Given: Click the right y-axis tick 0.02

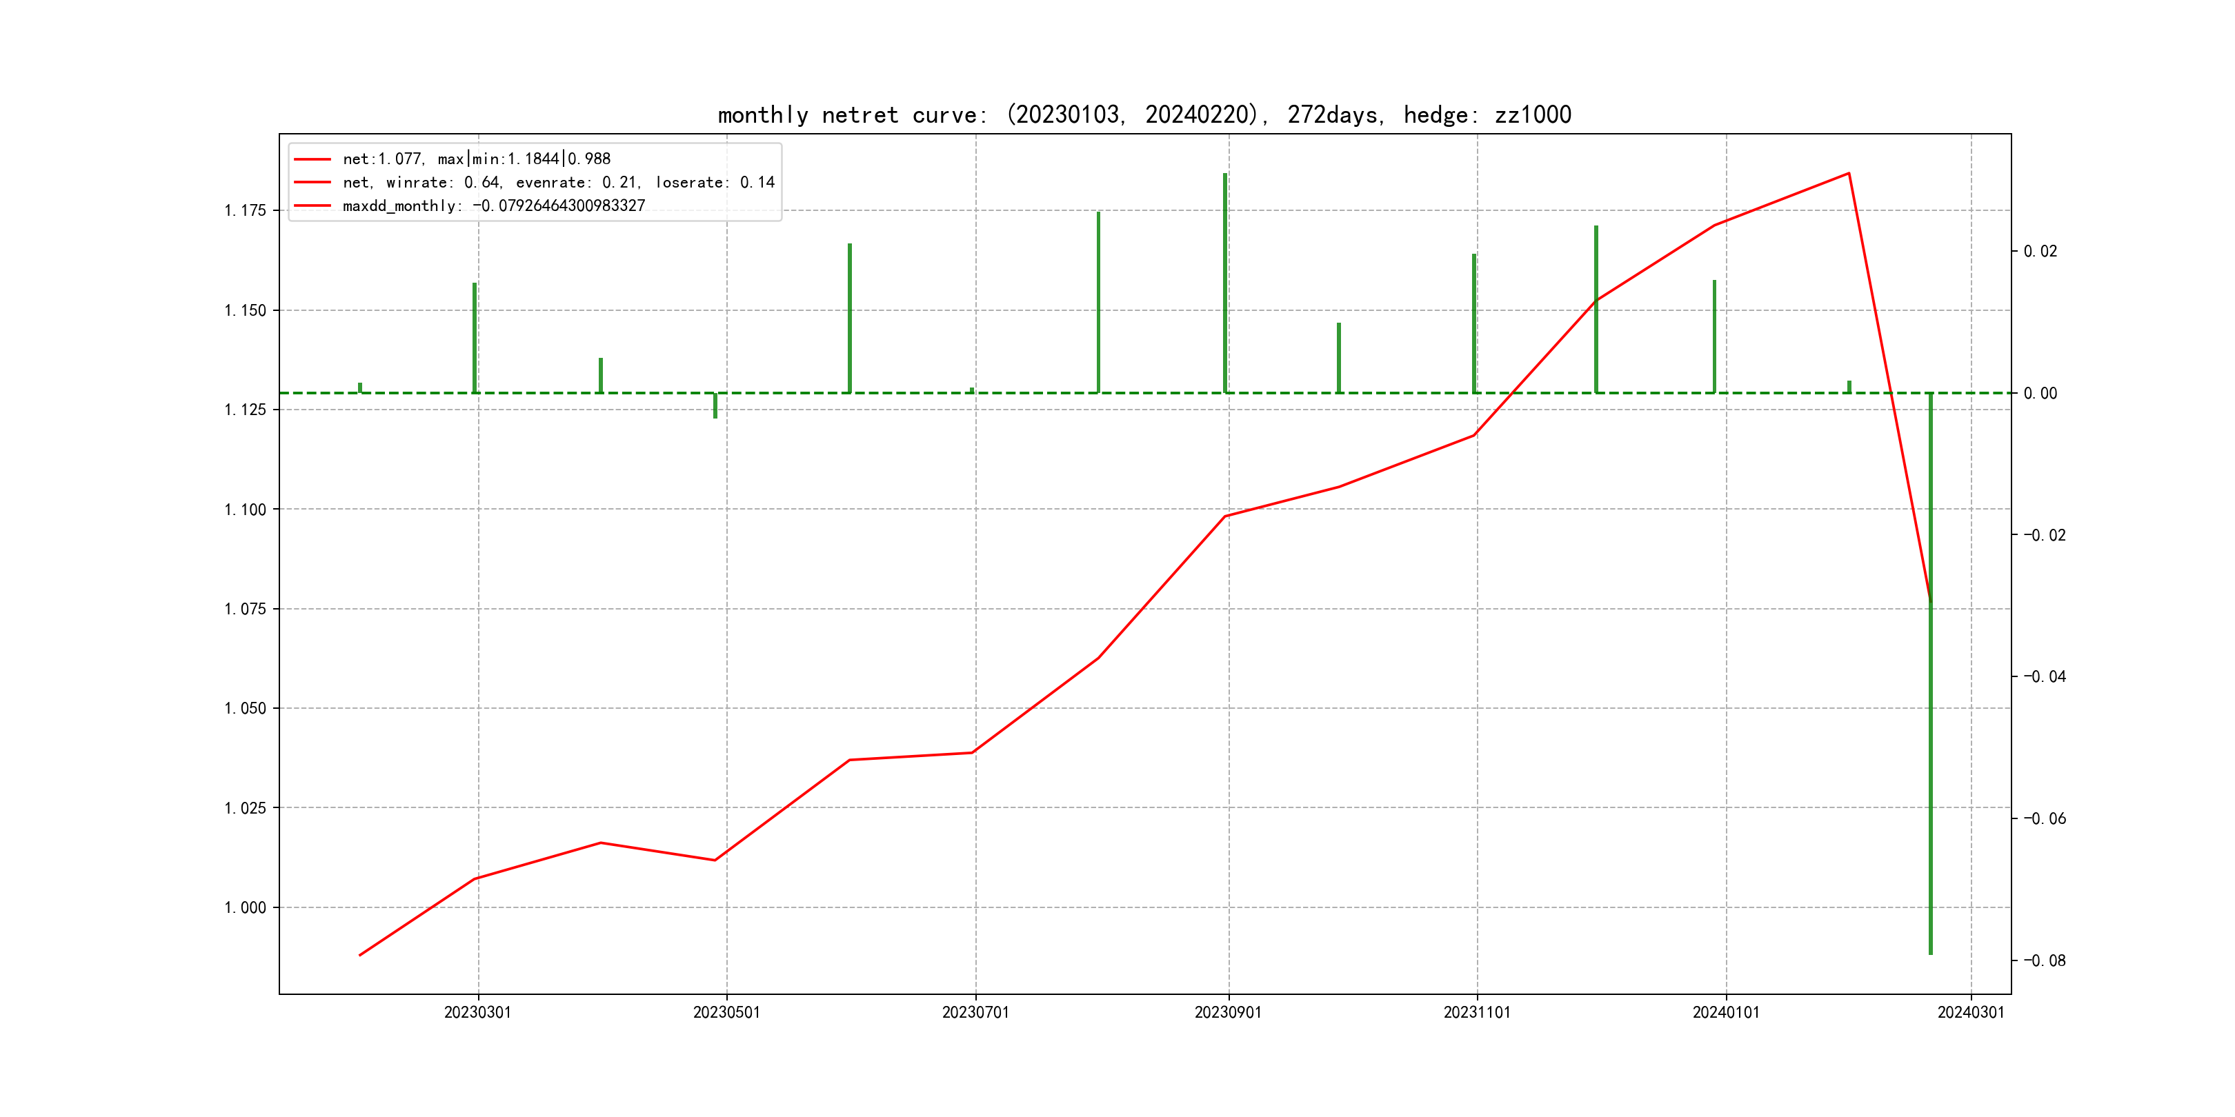Looking at the screenshot, I should (x=2040, y=252).
